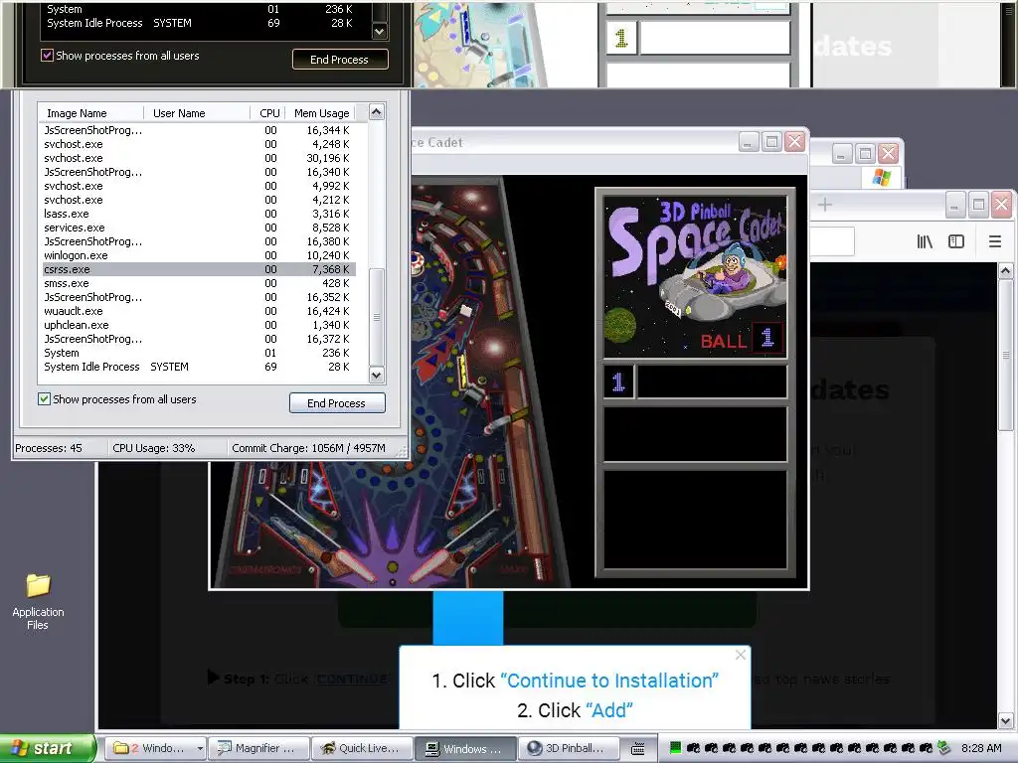Image resolution: width=1018 pixels, height=763 pixels.
Task: Select the winlogon.exe process
Action: coord(199,255)
